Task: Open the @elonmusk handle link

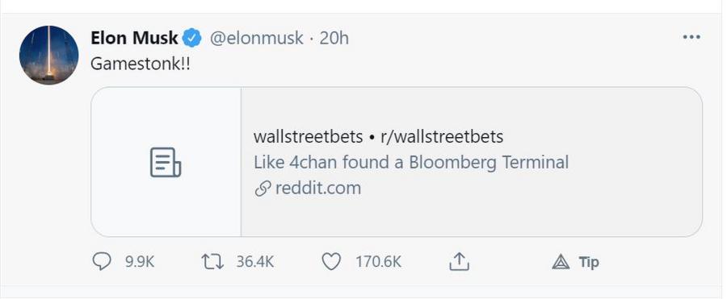Action: 256,38
